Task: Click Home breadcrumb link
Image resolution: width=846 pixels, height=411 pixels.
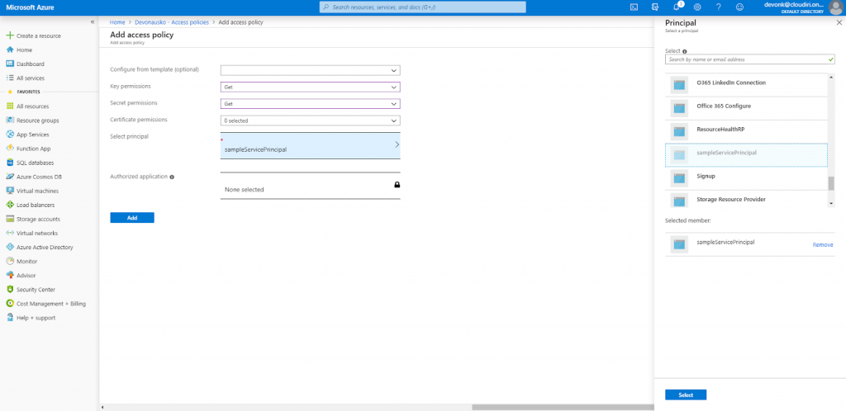Action: (x=117, y=22)
